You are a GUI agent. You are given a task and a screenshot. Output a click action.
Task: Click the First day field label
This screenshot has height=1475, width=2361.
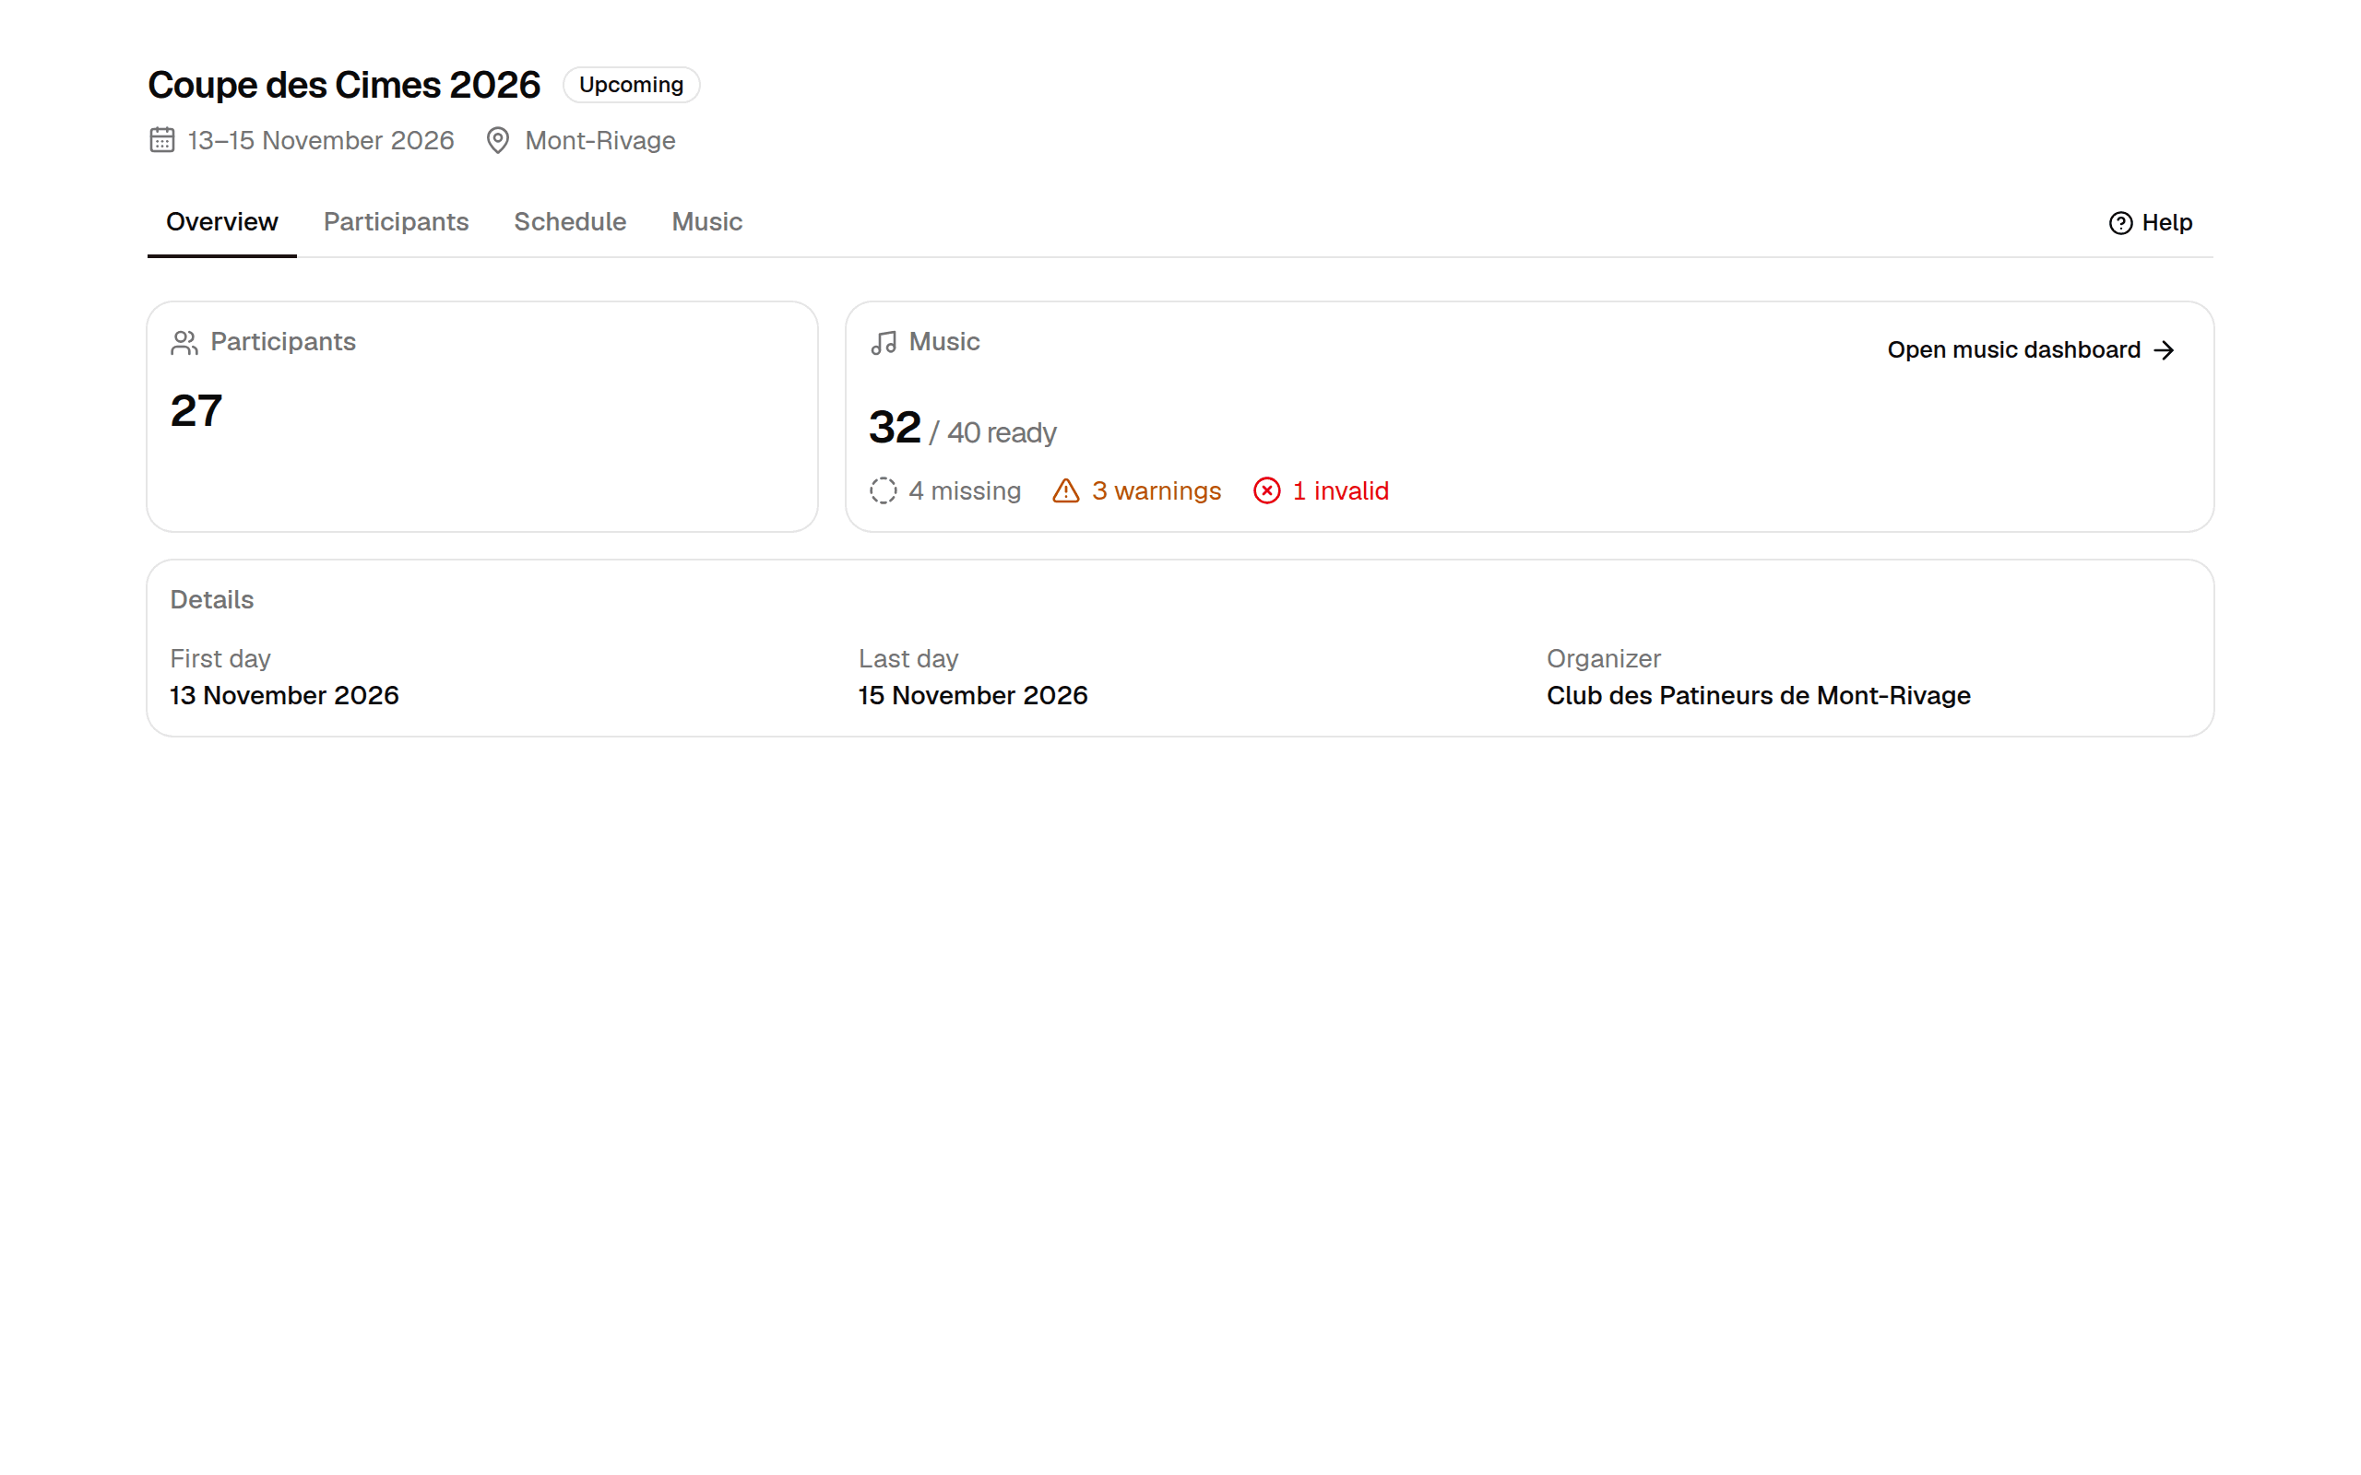point(219,658)
